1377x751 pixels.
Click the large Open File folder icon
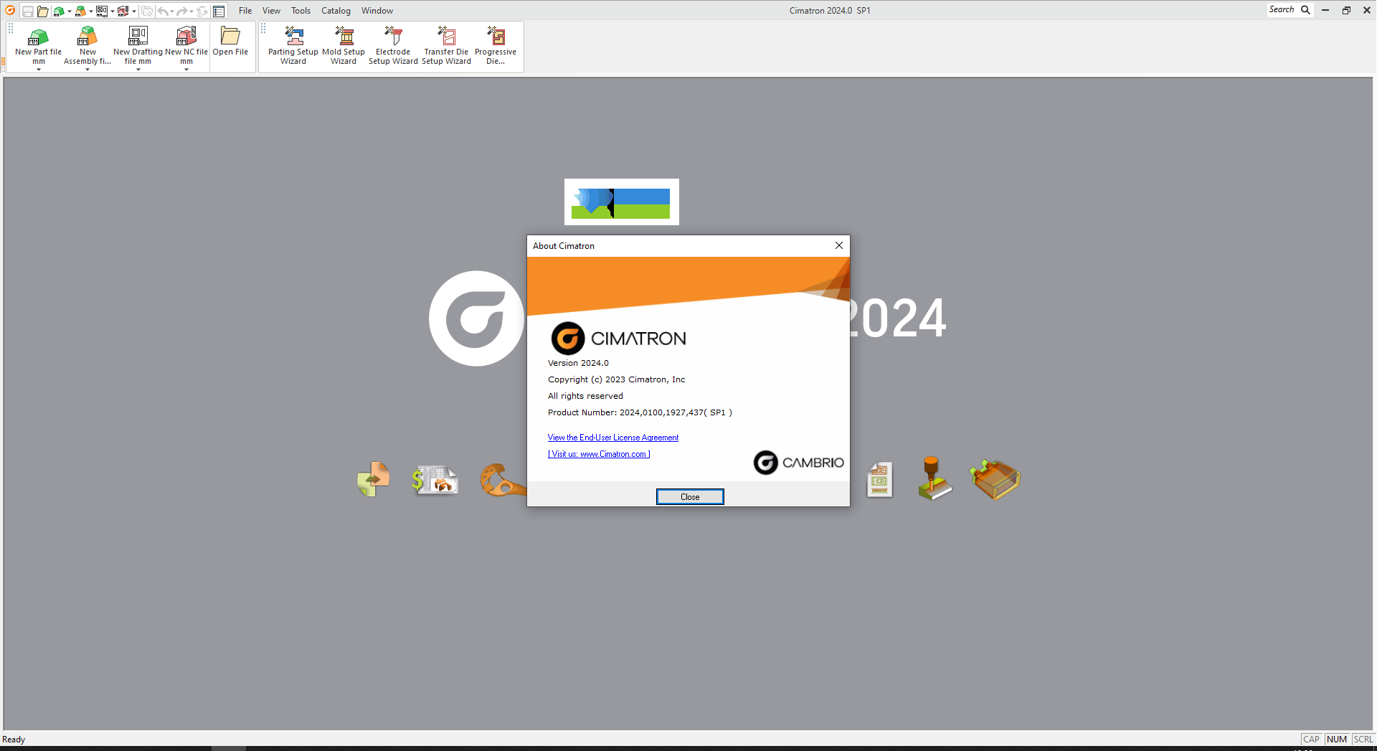click(230, 36)
